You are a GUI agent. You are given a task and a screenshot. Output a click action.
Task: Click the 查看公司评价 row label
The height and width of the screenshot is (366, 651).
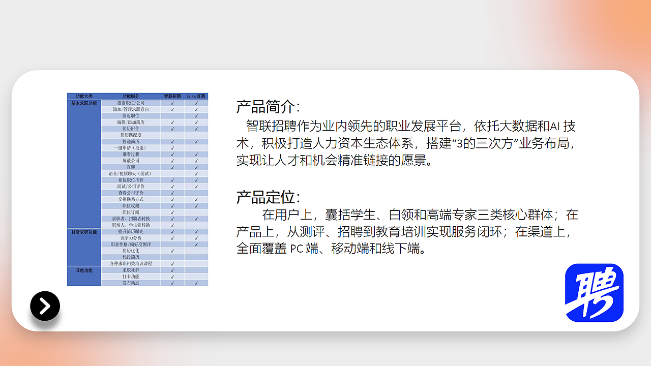tap(131, 193)
